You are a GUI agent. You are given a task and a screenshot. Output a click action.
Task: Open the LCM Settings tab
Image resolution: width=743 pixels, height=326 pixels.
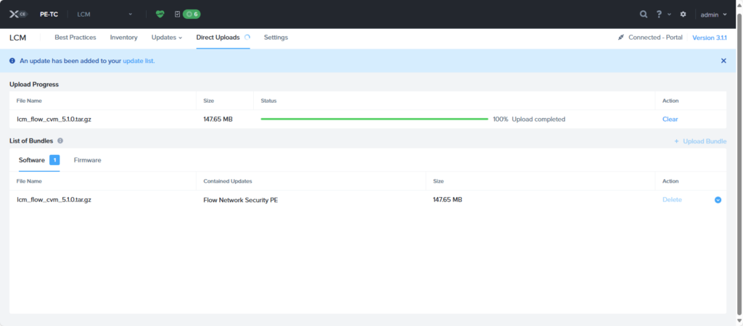pyautogui.click(x=276, y=38)
